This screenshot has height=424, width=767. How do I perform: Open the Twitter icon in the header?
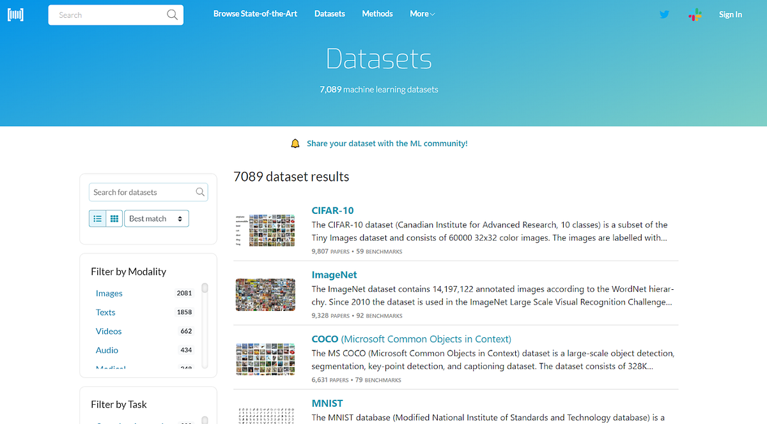pos(664,14)
